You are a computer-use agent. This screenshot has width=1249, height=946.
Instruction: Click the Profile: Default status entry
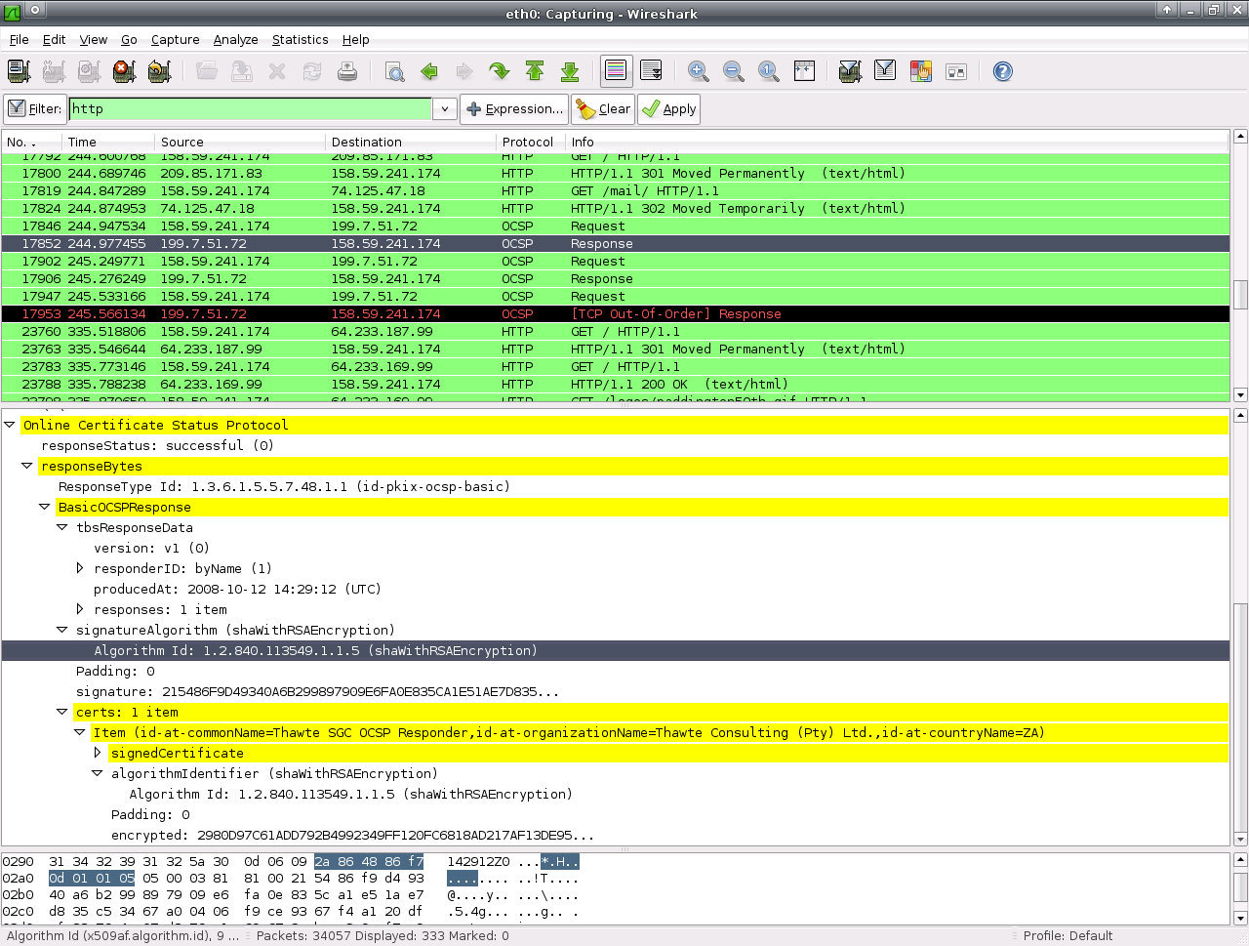pyautogui.click(x=1068, y=935)
